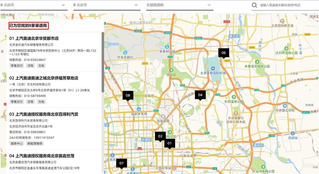Screen dimensions: 319x174
Task: Open dealer 03 北京百得利汽贸
Action: [44, 114]
